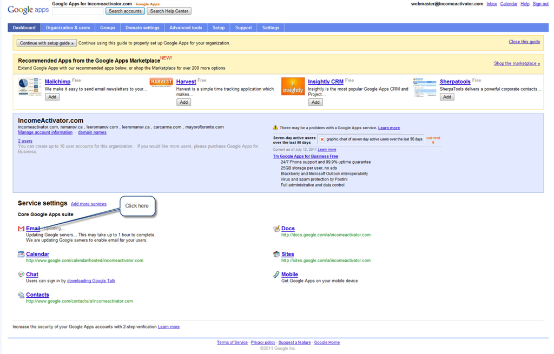Image resolution: width=554 pixels, height=354 pixels.
Task: Click the Calendar service icon
Action: pyautogui.click(x=21, y=254)
